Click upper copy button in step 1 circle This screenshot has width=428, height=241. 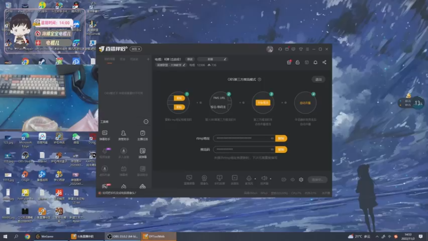pyautogui.click(x=179, y=98)
